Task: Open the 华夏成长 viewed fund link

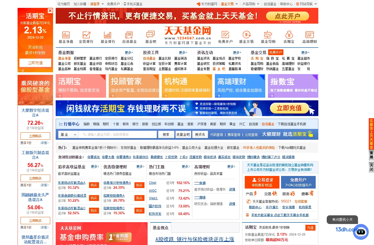Action: 94,157
